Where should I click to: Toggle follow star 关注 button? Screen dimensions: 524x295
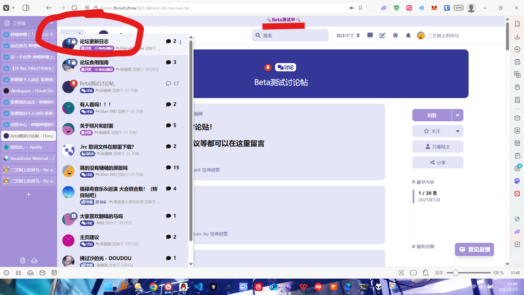click(432, 131)
